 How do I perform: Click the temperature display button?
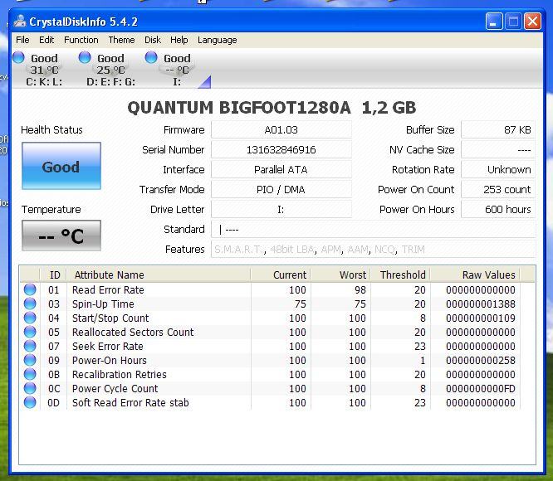[x=61, y=236]
